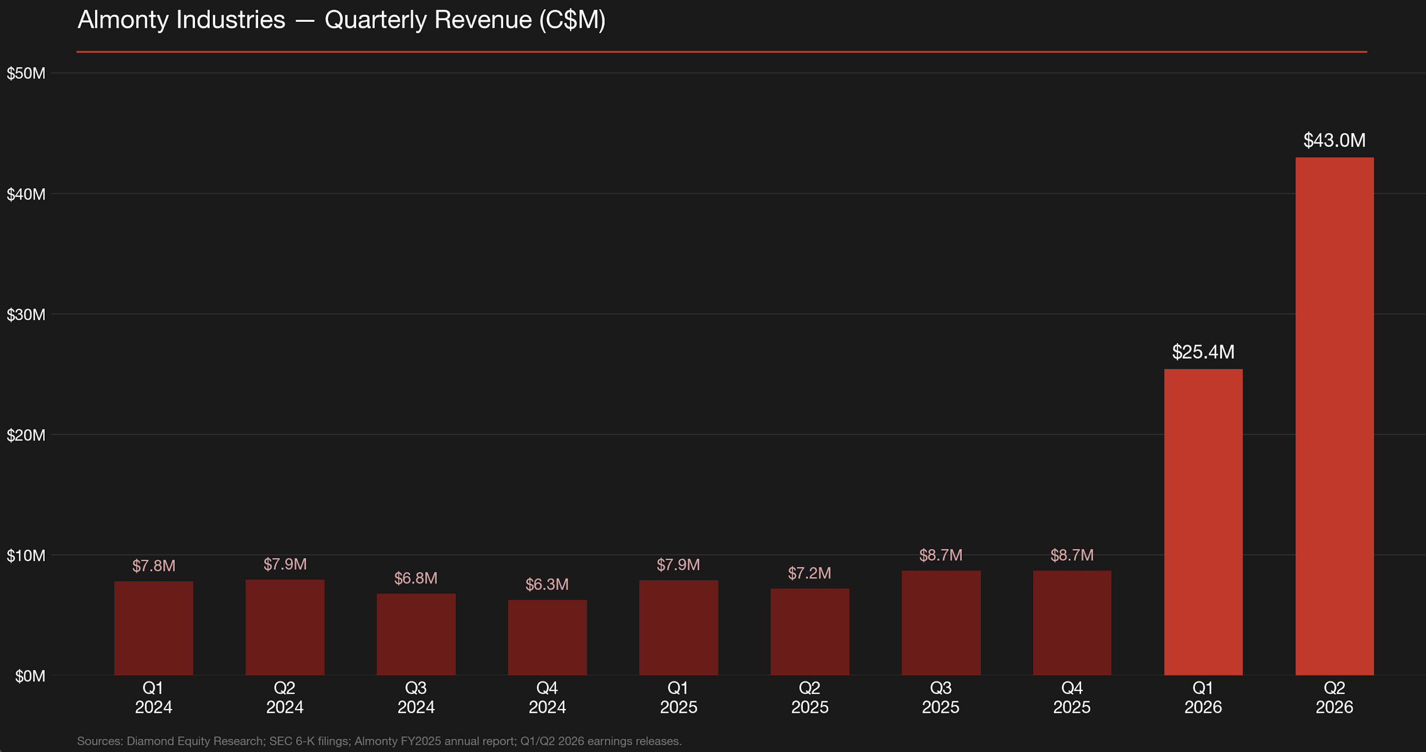Click the "$7.8M" value label
1426x752 pixels.
[x=154, y=566]
